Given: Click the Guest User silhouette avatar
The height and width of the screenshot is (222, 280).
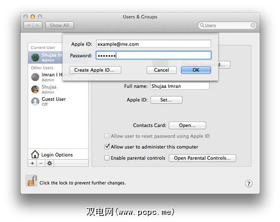Looking at the screenshot, I should (35, 101).
